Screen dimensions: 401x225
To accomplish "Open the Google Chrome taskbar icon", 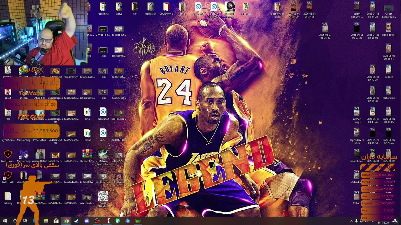I will 66,221.
